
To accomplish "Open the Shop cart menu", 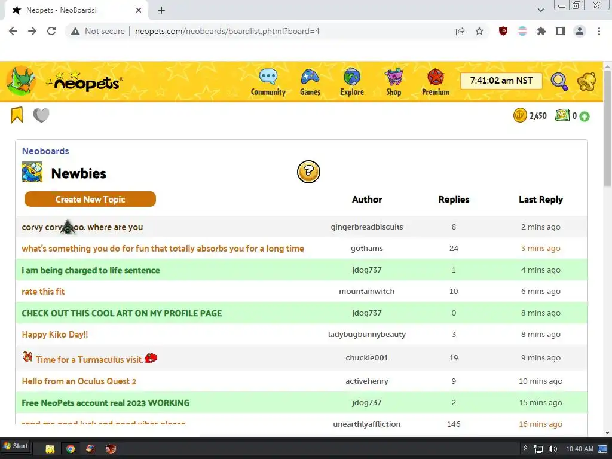I will point(393,82).
